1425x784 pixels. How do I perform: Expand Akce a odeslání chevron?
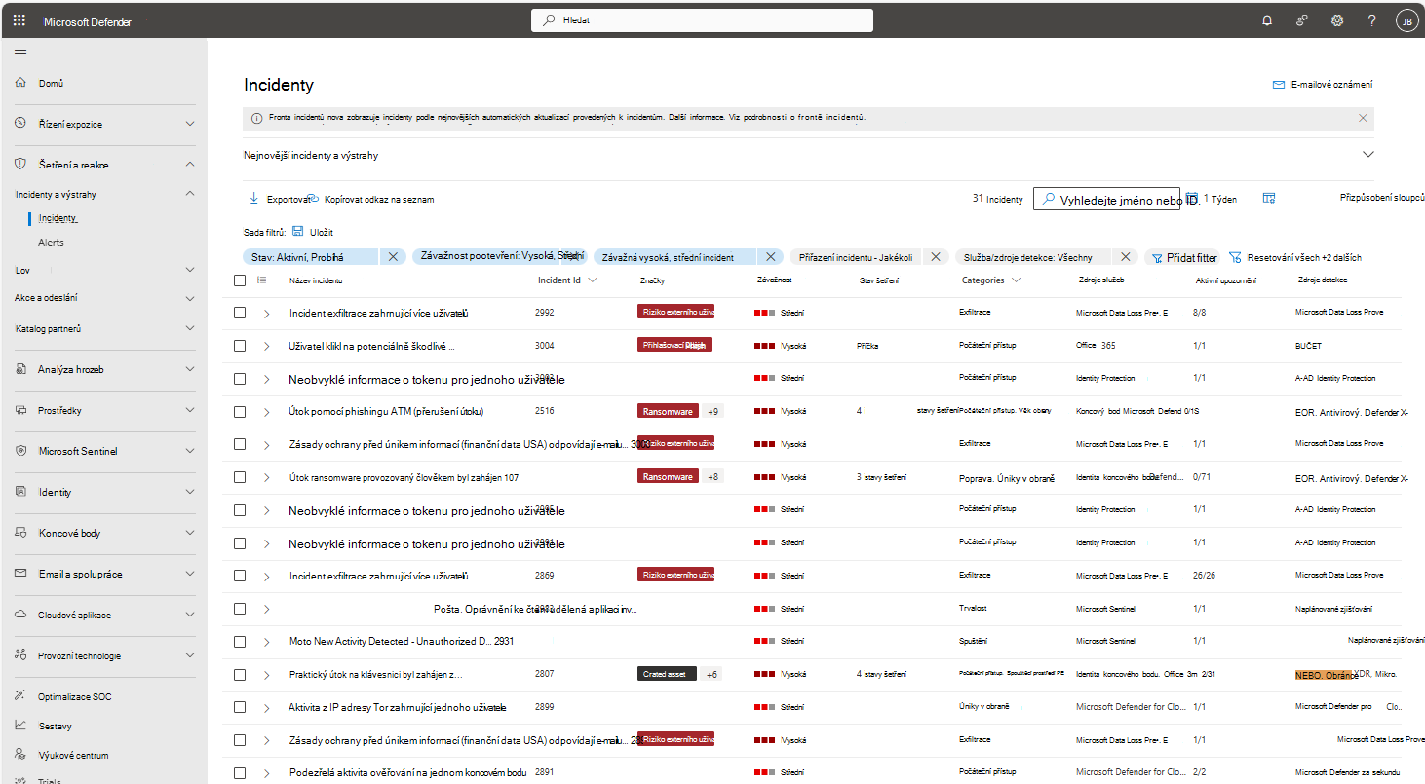pos(190,297)
